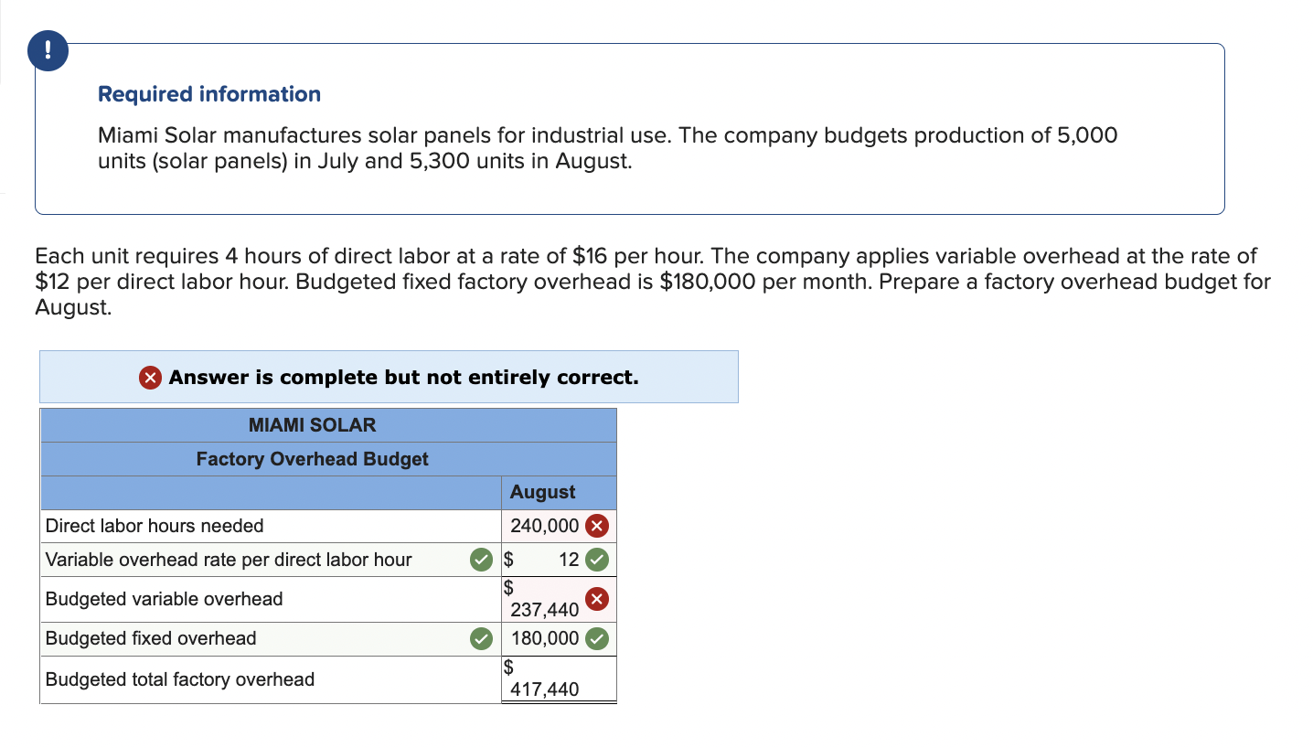Screen dimensions: 1313x748
Task: Click red X icon next to 237,440
Action: [596, 600]
